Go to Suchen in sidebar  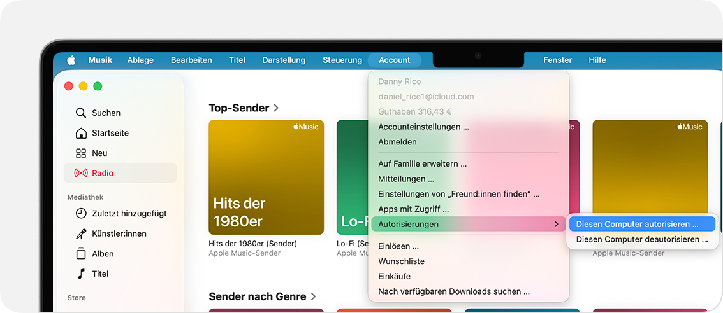click(120, 113)
